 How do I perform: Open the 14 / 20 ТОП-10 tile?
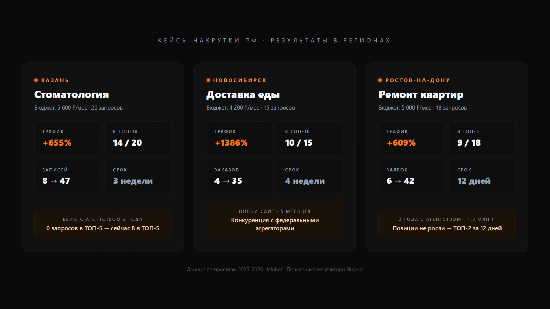coord(138,138)
